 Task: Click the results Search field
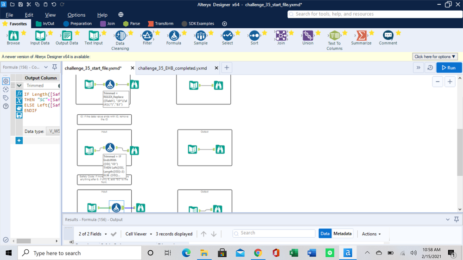pyautogui.click(x=274, y=233)
